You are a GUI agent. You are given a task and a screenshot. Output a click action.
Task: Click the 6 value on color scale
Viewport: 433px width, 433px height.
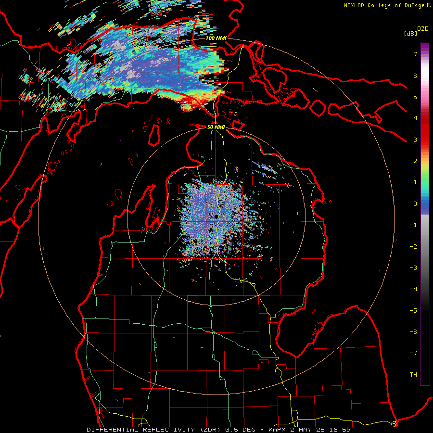pyautogui.click(x=415, y=76)
